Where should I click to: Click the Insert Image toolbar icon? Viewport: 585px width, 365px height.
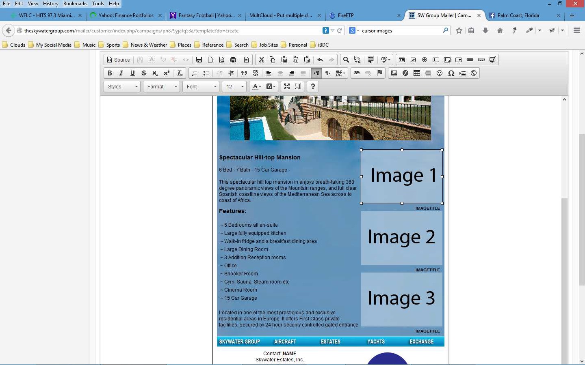click(x=394, y=73)
